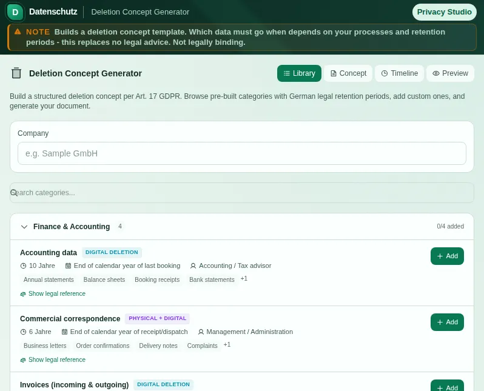
Task: Click the DIGITAL DELETION badge on Invoices
Action: (163, 384)
